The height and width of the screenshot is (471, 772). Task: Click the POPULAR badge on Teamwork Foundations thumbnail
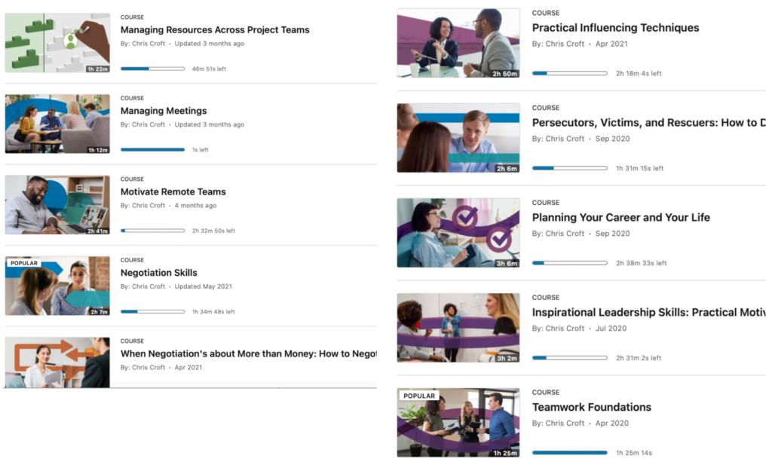pos(419,396)
